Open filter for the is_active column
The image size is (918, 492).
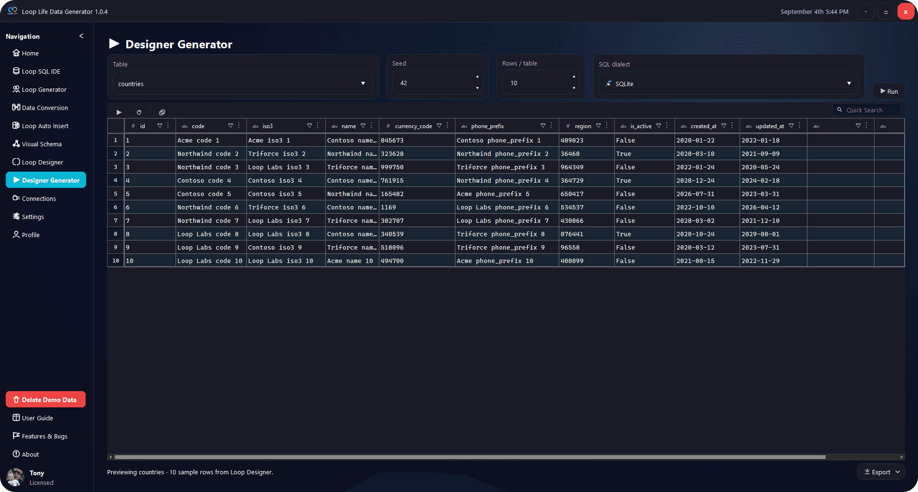coord(659,126)
